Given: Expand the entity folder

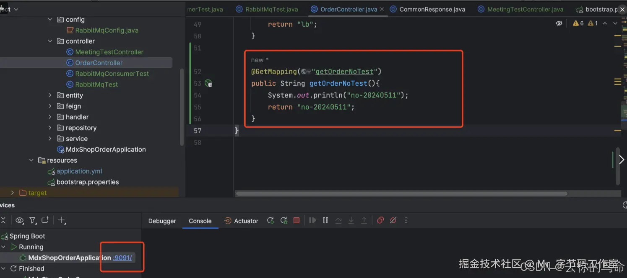Looking at the screenshot, I should click(50, 95).
